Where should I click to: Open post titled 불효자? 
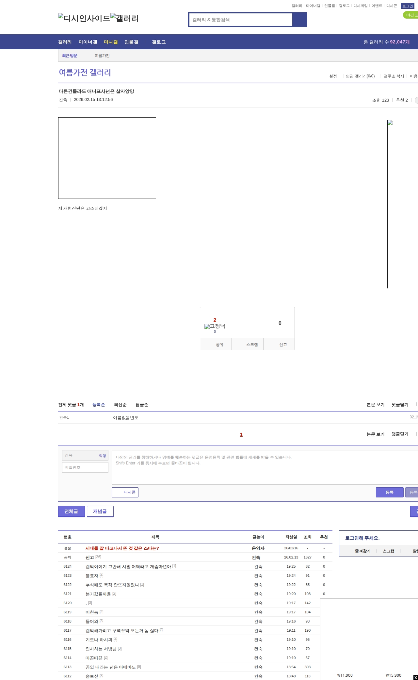click(x=92, y=575)
